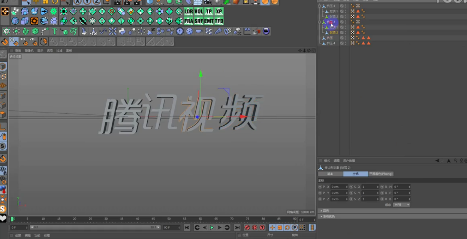The image size is (467, 239).
Task: Click the record active objects button
Action: pos(247,227)
